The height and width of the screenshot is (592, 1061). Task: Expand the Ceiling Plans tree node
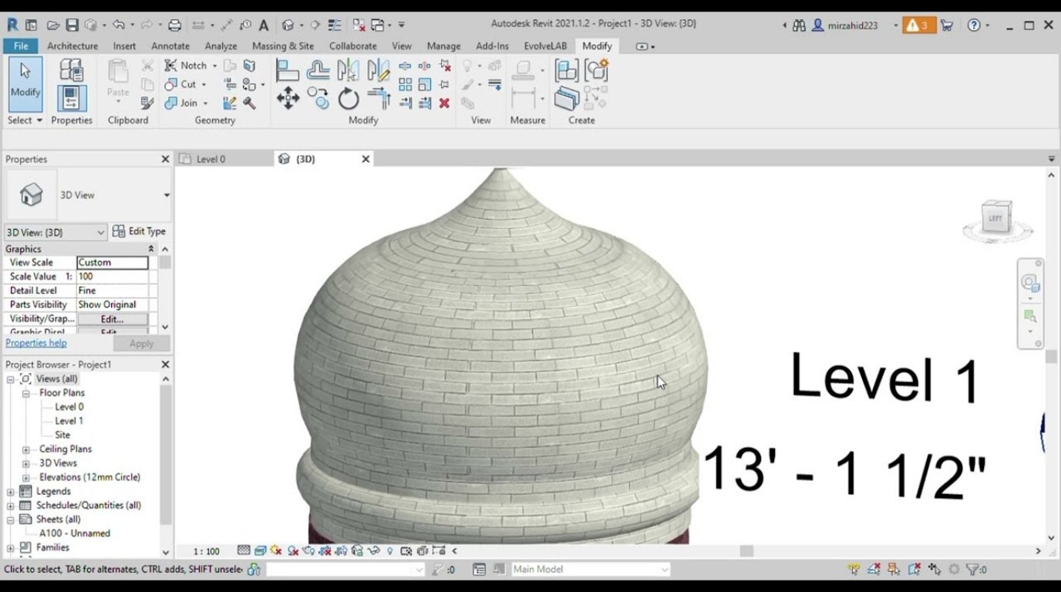25,449
